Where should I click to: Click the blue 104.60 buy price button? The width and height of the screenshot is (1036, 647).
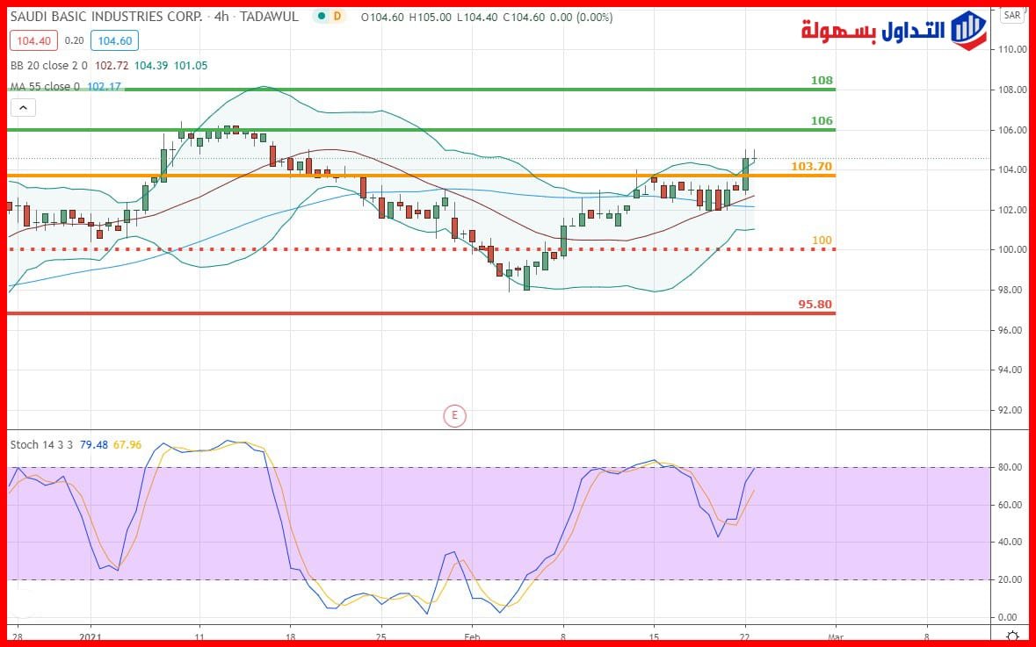[x=115, y=41]
